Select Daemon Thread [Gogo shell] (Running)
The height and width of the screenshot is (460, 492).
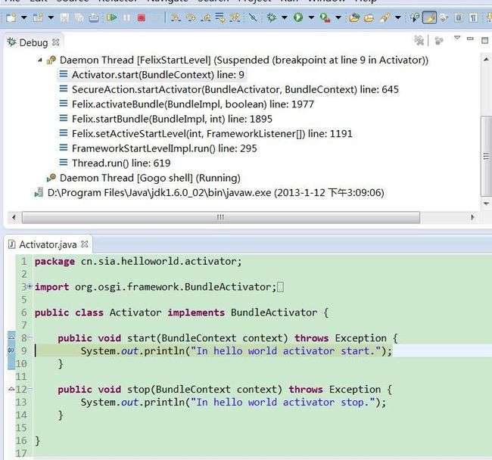coord(144,178)
